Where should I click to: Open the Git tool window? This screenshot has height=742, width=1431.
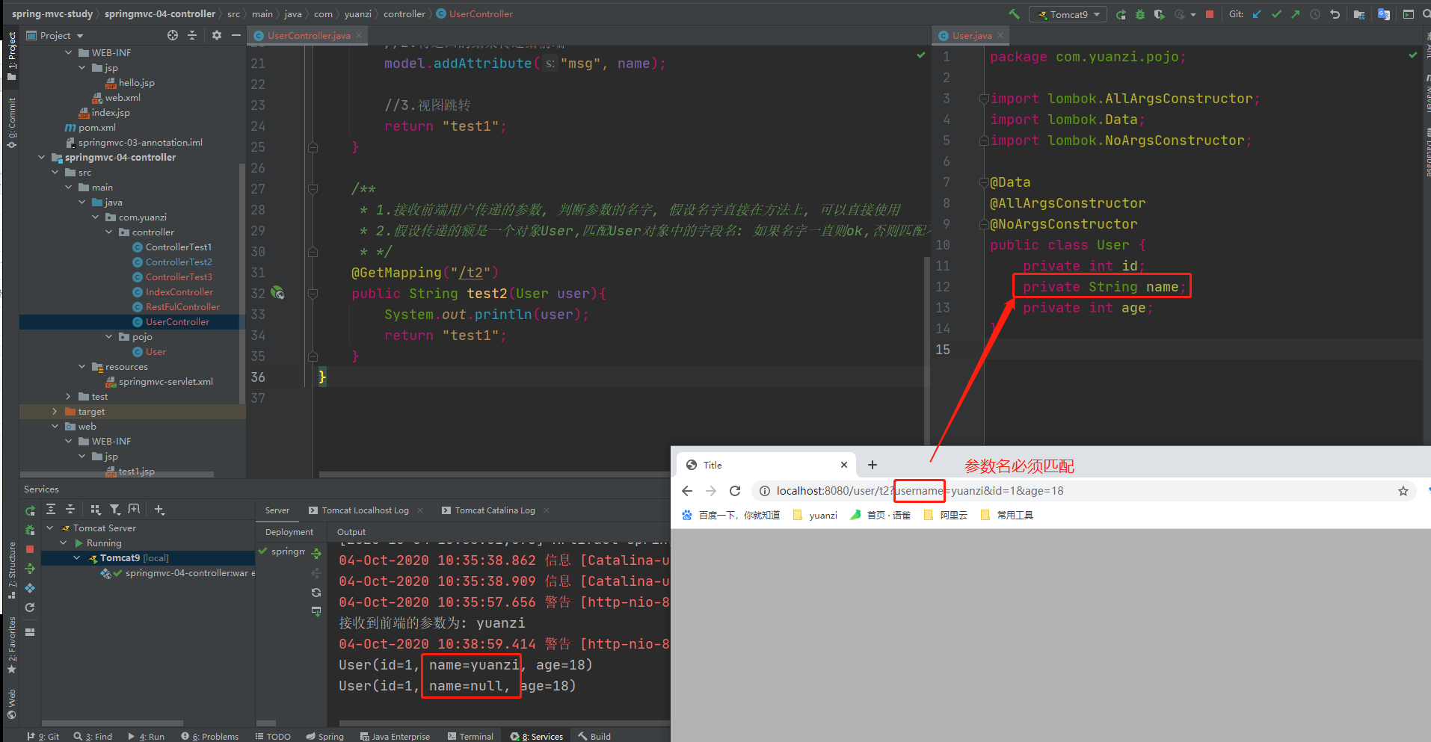click(x=43, y=736)
